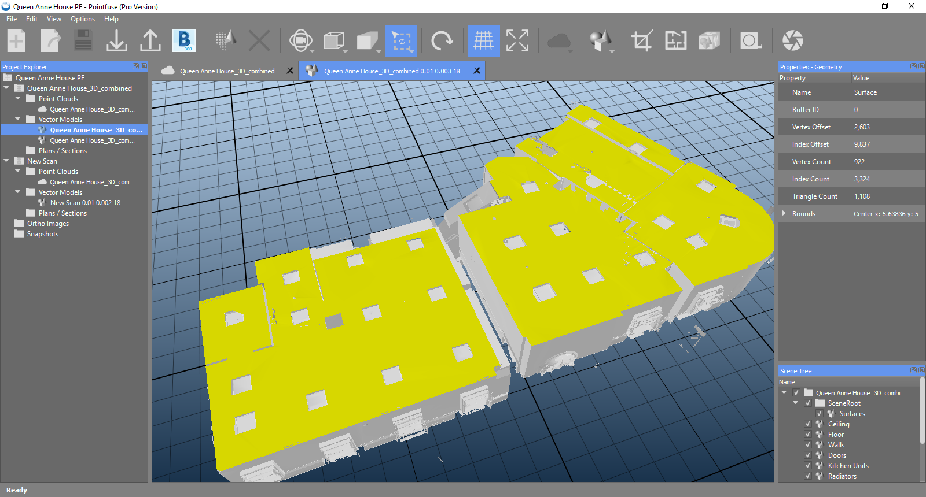Image resolution: width=926 pixels, height=497 pixels.
Task: Click the camera orbit view icon
Action: click(x=301, y=41)
